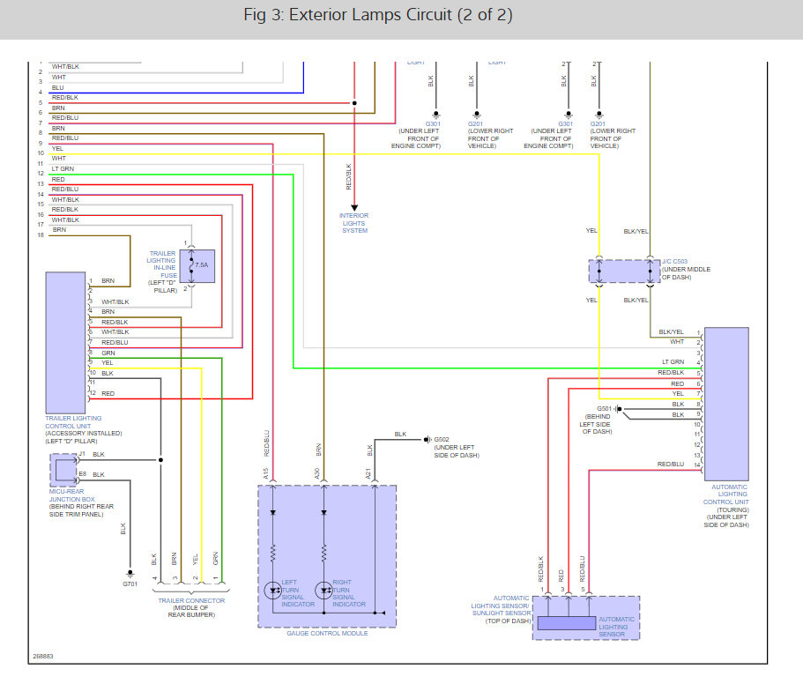The height and width of the screenshot is (684, 803).
Task: Click 'RED/BLU' label at lighting control unit pin 14
Action: click(671, 464)
